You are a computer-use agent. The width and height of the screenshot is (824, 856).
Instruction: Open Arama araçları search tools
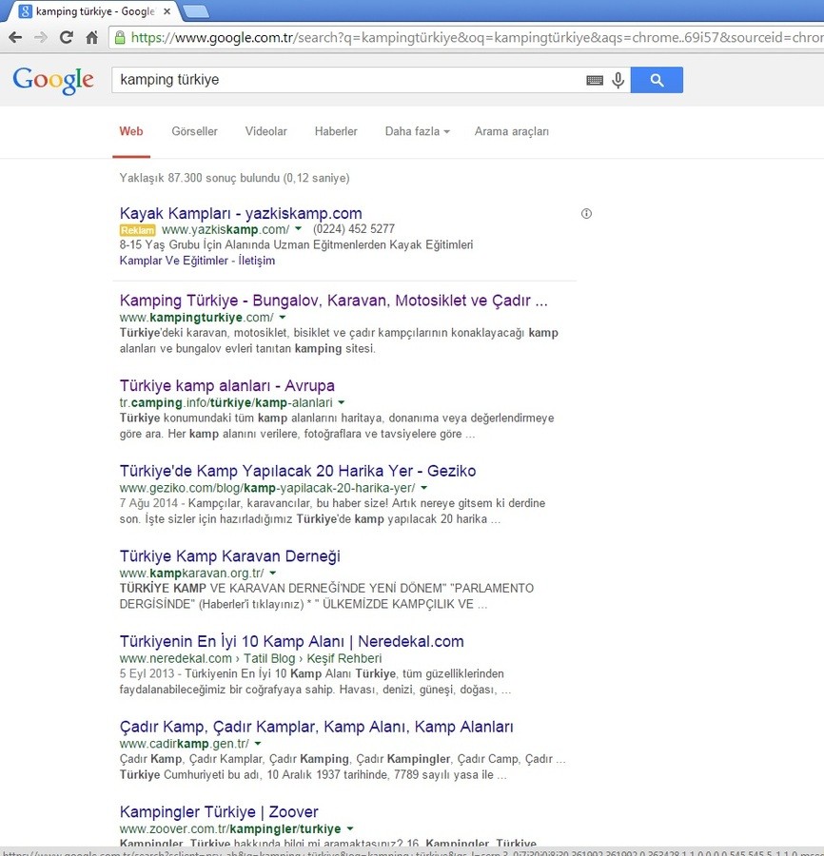(x=512, y=131)
